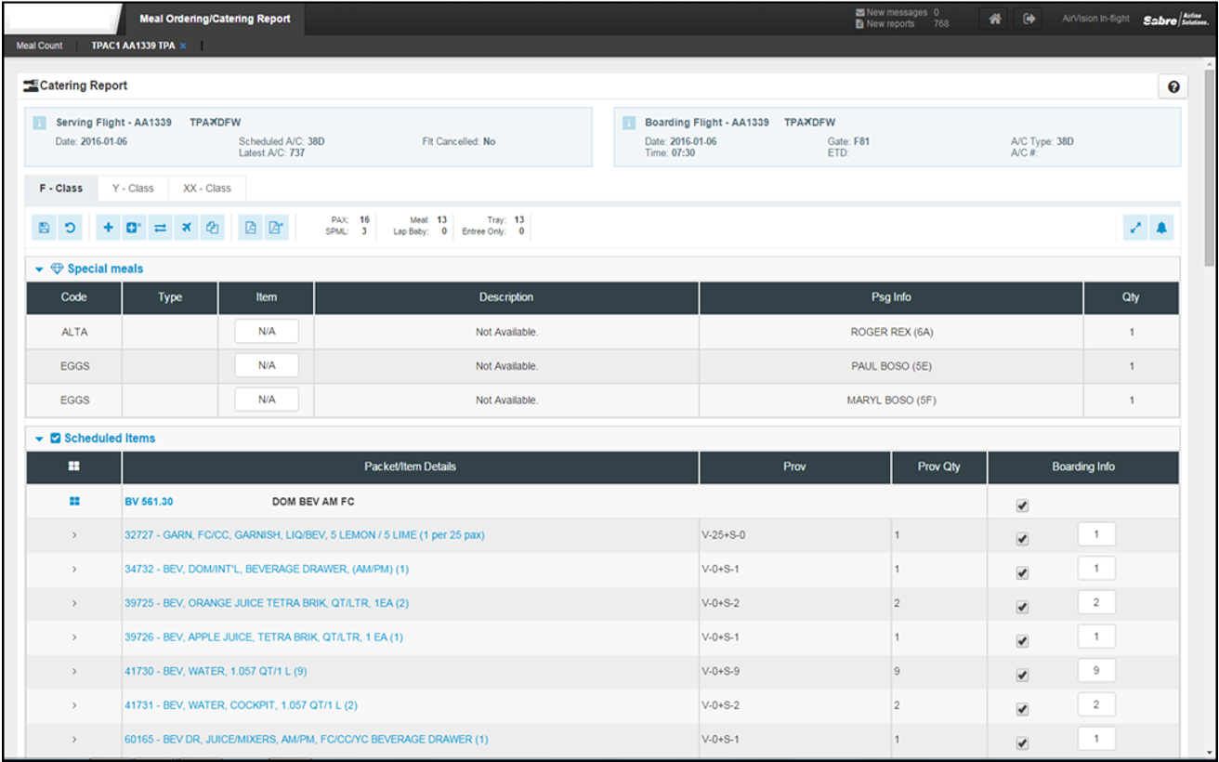This screenshot has width=1219, height=762.
Task: Click the second PDF export icon with star
Action: [276, 228]
